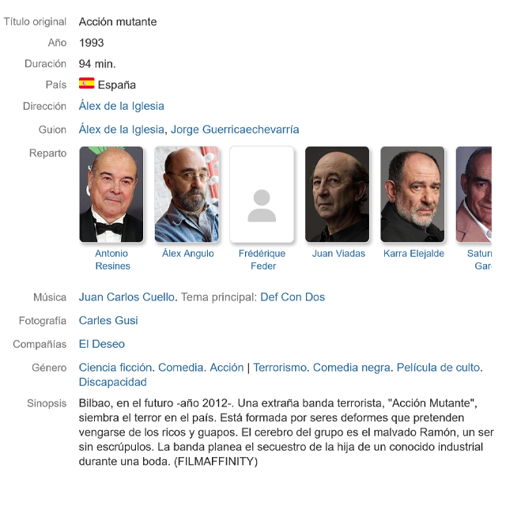Open Álex de la Iglesia in Guion row

point(121,130)
